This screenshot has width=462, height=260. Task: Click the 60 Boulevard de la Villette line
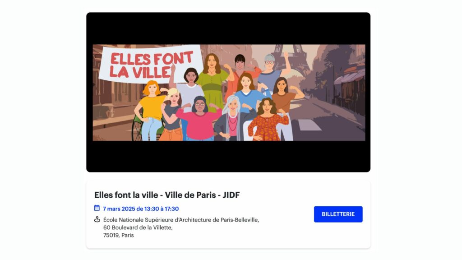[138, 227]
